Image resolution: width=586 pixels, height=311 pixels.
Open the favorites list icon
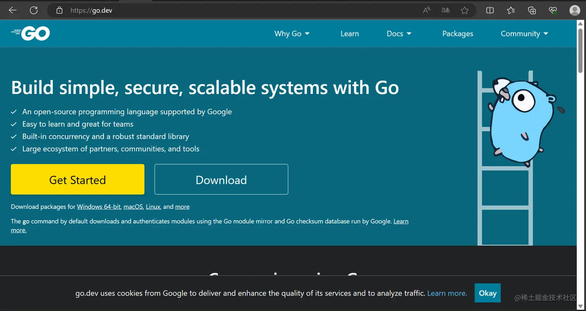tap(511, 10)
